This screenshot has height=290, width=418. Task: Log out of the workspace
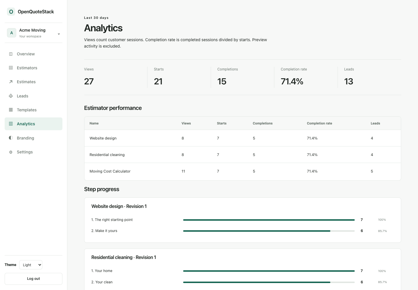click(33, 279)
